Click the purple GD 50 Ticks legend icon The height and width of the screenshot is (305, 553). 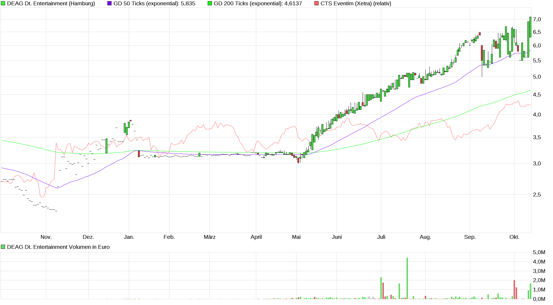point(110,4)
